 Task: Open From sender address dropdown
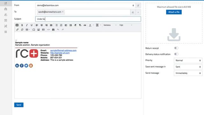coord(85,5)
